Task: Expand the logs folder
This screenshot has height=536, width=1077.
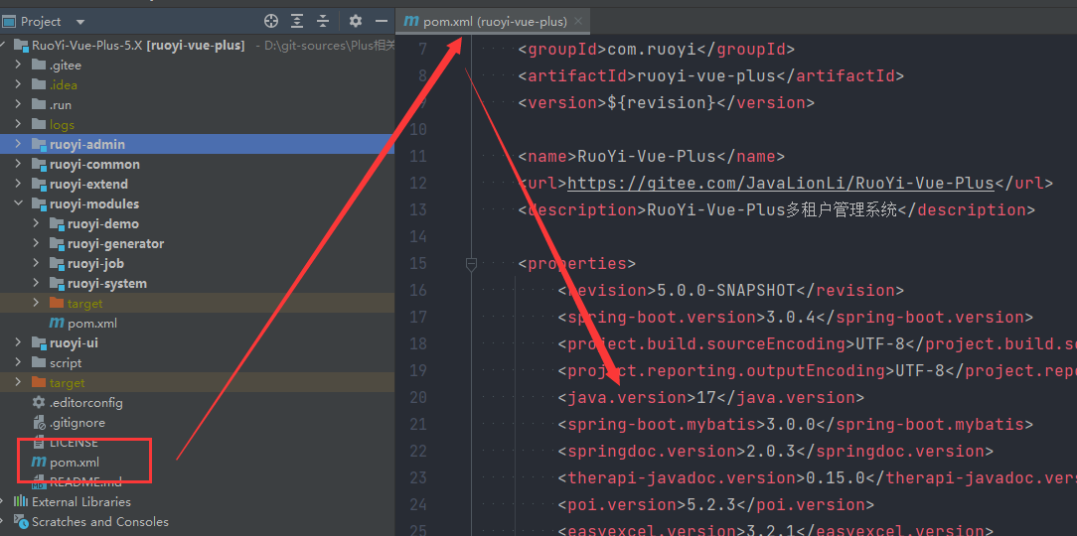Action: (19, 125)
